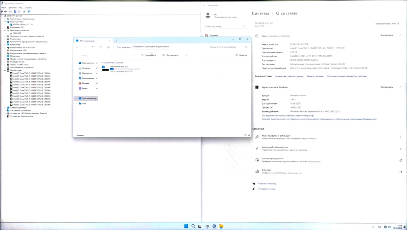The image size is (407, 230).
Task: Go back in File Explorer
Action: click(77, 47)
